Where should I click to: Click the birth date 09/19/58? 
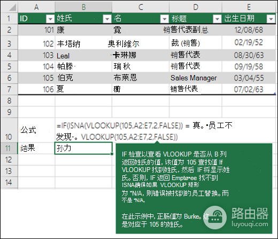pyautogui.click(x=249, y=66)
